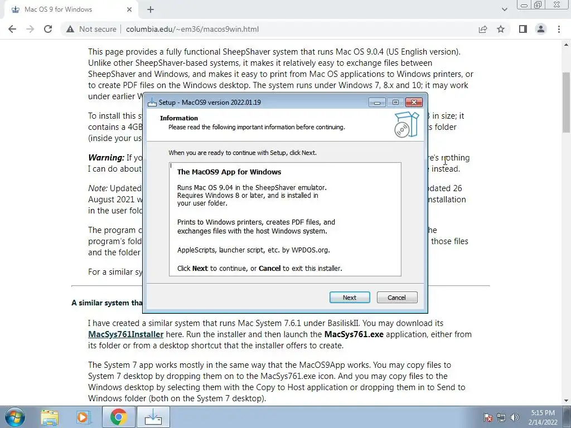Screen dimensions: 571x428
Task: Cancel the MacOS9 installer
Action: click(396, 298)
